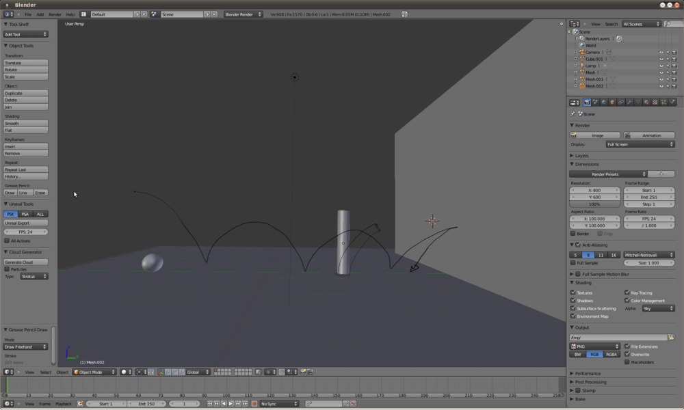This screenshot has width=684, height=410.
Task: Open Object Data triangle icon
Action: [x=638, y=102]
